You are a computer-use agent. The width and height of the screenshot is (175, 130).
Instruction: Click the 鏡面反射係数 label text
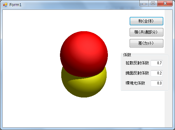pyautogui.click(x=137, y=73)
